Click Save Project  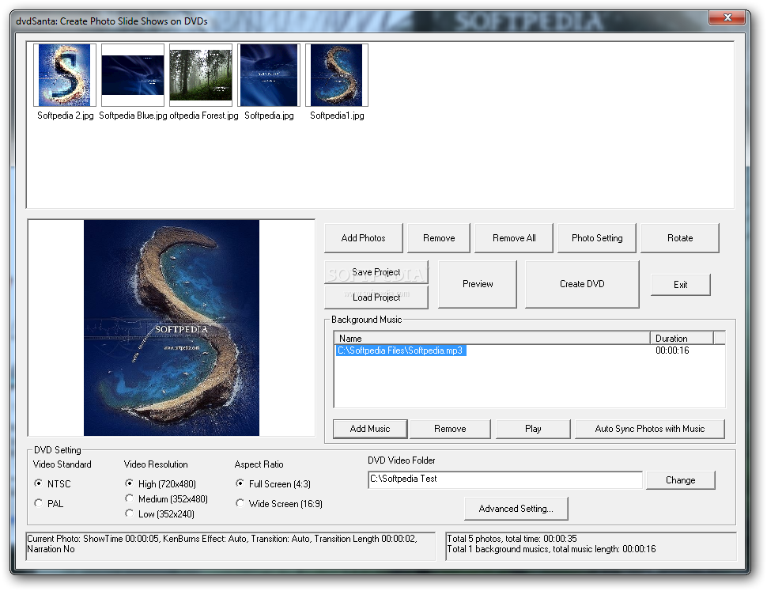click(376, 272)
